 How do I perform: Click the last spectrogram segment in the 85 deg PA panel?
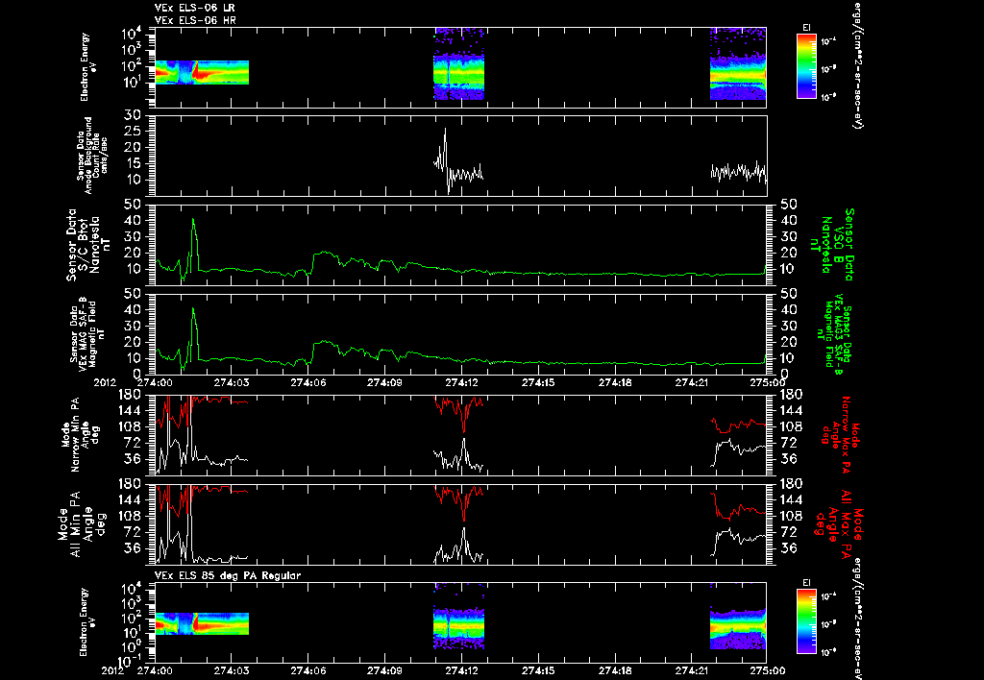pyautogui.click(x=738, y=627)
